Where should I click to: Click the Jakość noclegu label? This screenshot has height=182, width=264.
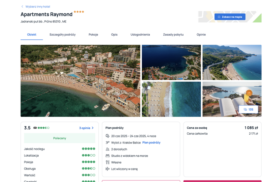(34, 149)
